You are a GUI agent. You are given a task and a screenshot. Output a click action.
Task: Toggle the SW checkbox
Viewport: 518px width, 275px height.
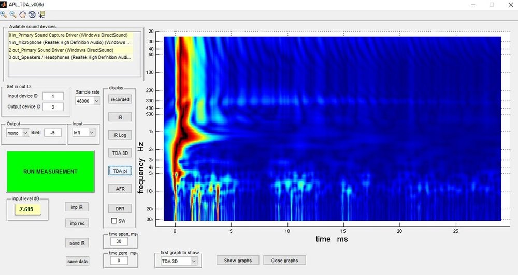(114, 221)
